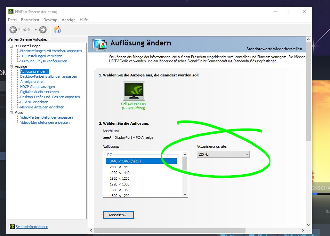Click the forward navigation arrow icon
This screenshot has width=330, height=236.
coord(43,30)
